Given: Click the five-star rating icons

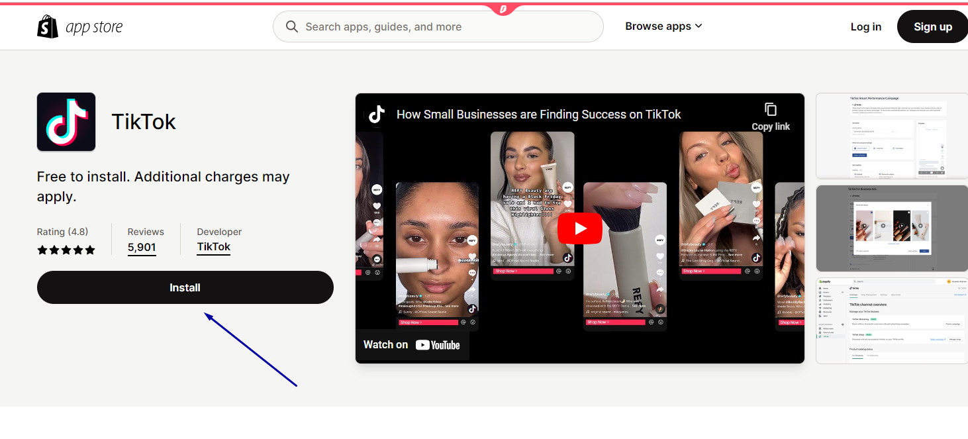Looking at the screenshot, I should coord(66,250).
